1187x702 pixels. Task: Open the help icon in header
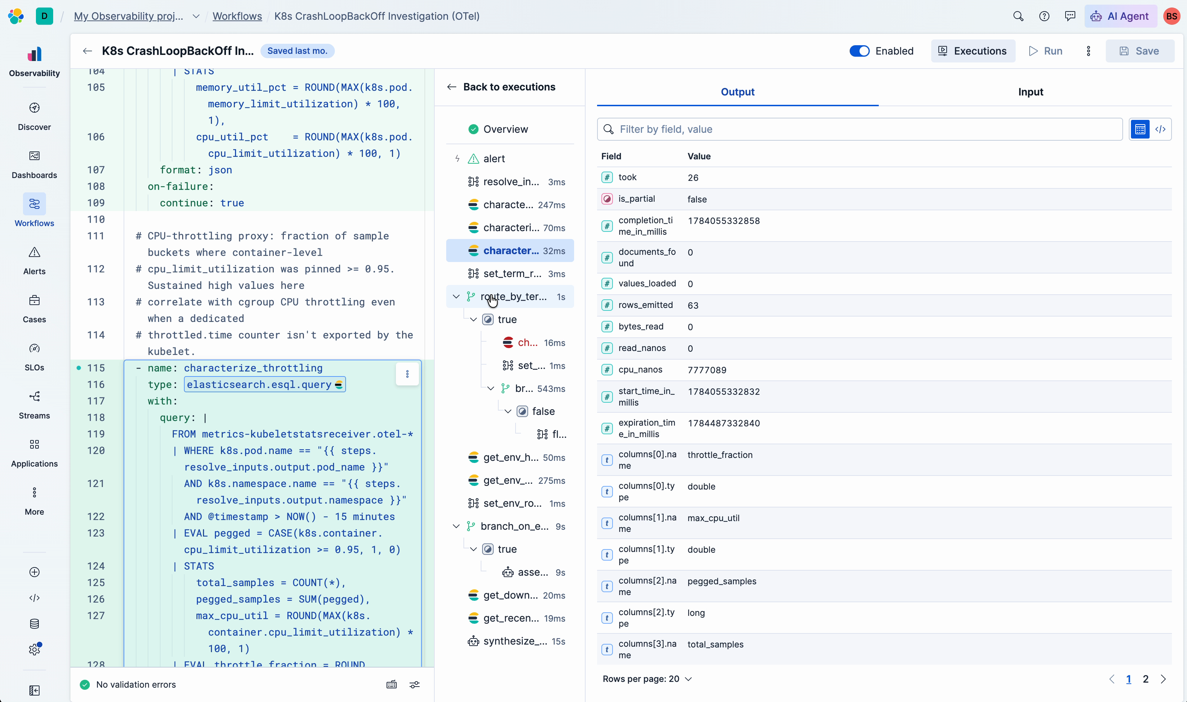(x=1044, y=16)
